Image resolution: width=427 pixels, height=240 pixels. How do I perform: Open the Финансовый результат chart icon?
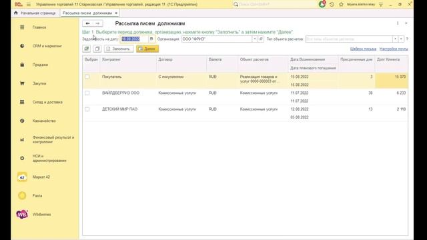[x=22, y=139]
